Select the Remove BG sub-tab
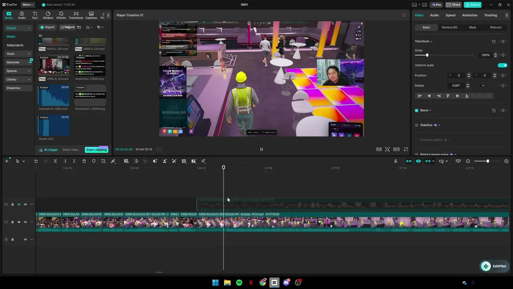The width and height of the screenshot is (513, 289). pos(449,27)
